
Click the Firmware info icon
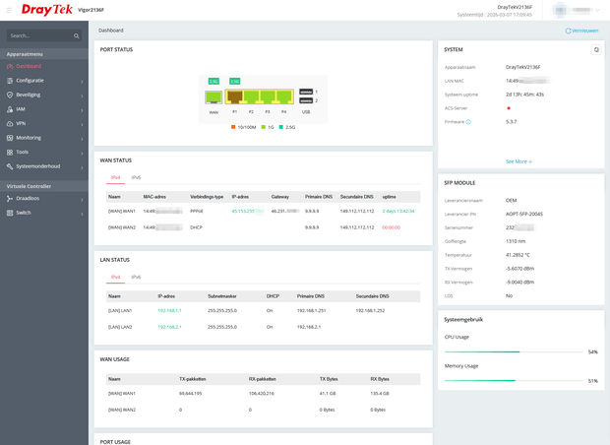(468, 122)
